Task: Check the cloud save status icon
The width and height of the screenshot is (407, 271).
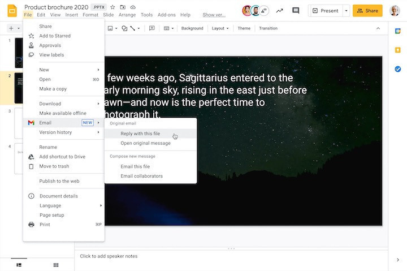Action: coord(133,7)
